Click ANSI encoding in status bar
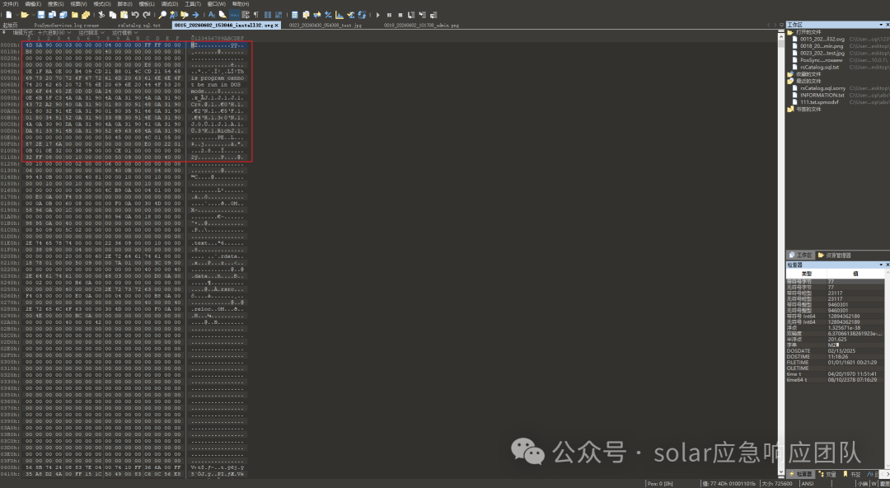The width and height of the screenshot is (890, 488). coord(807,483)
